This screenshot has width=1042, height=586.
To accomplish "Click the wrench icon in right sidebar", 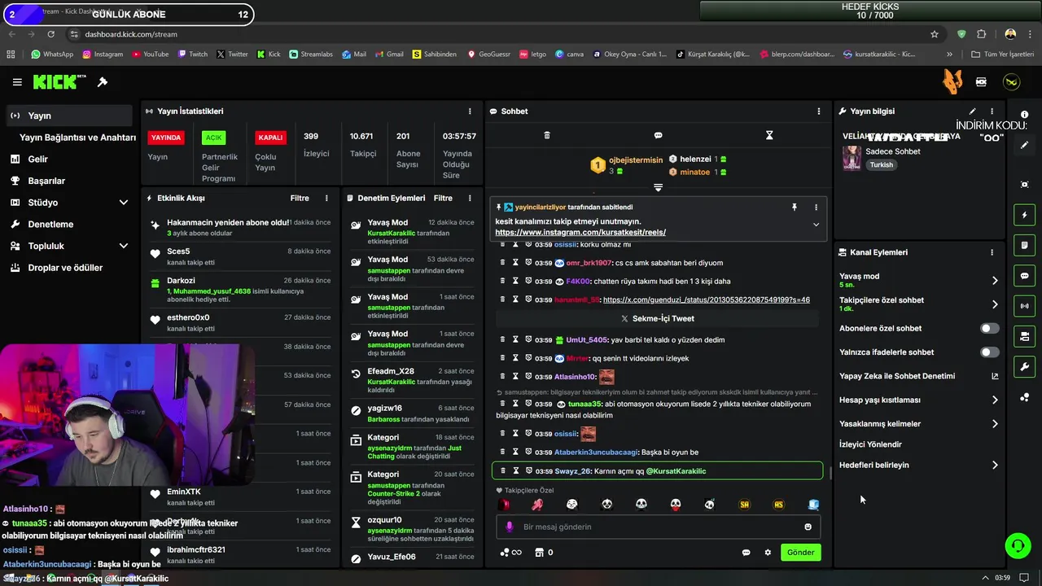I will point(1025,367).
